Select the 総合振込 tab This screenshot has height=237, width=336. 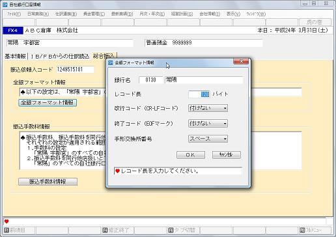[104, 56]
